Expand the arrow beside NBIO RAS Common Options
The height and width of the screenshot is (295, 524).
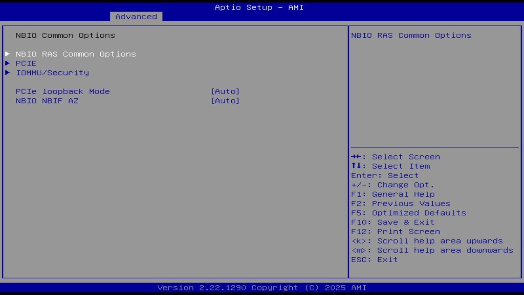click(7, 54)
